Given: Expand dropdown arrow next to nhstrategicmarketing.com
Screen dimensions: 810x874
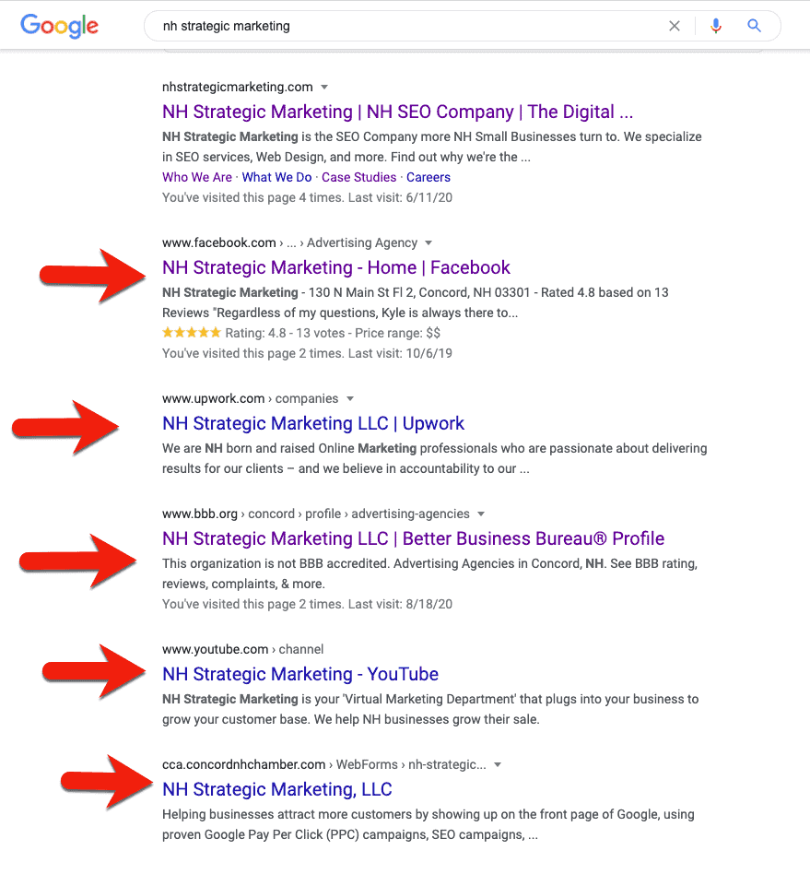Looking at the screenshot, I should [x=324, y=88].
